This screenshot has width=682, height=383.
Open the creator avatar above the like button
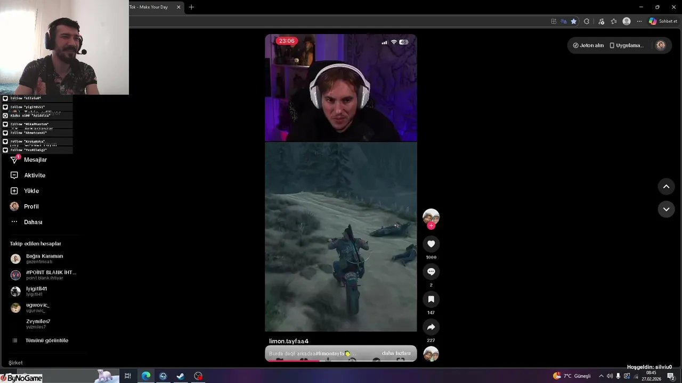431,217
